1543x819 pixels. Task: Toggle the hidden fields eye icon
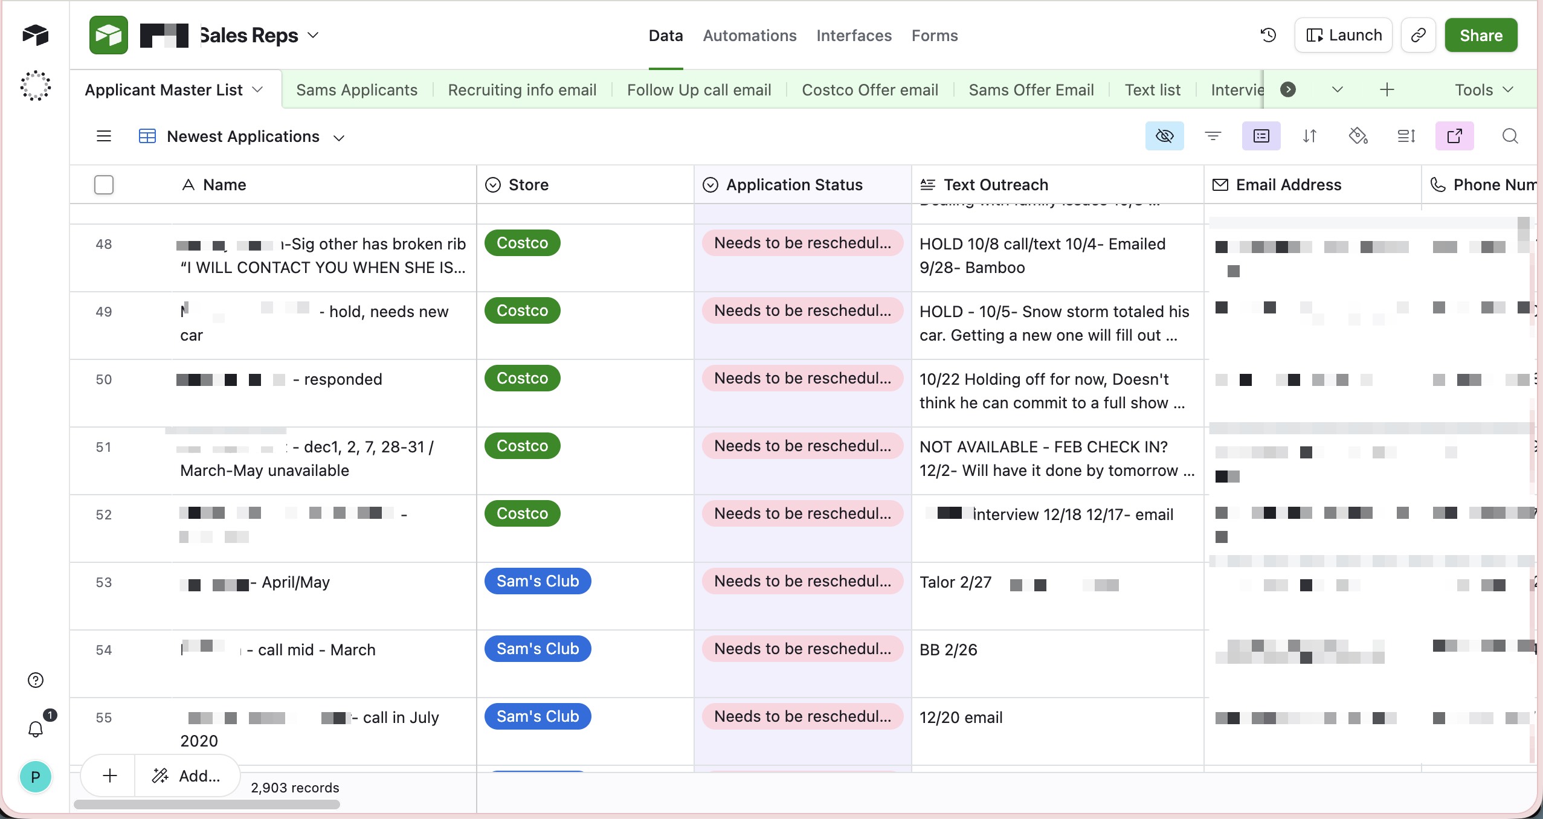click(x=1164, y=136)
